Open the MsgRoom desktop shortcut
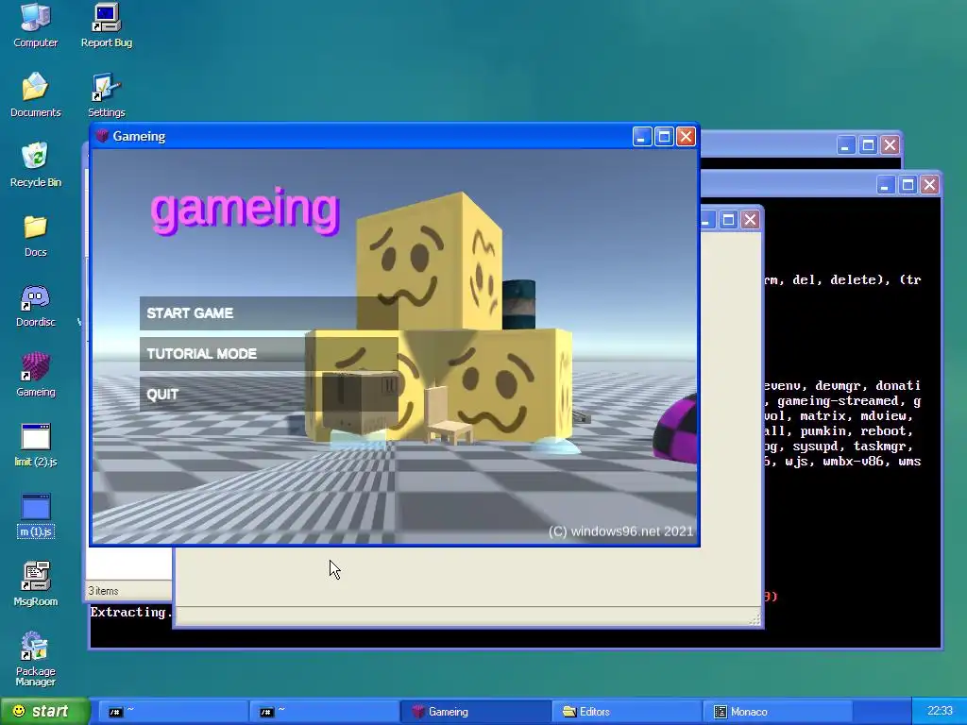Viewport: 967px width, 725px height. [35, 584]
